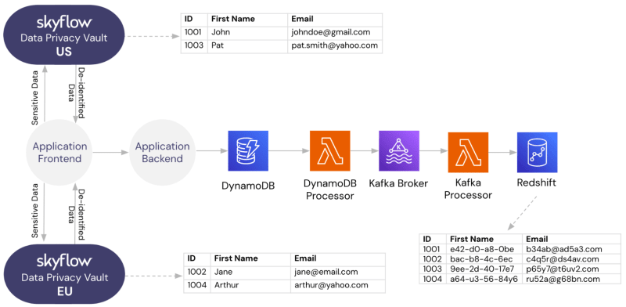Click the b34ab@ad5a3.com cell
The width and height of the screenshot is (626, 307).
coord(572,249)
